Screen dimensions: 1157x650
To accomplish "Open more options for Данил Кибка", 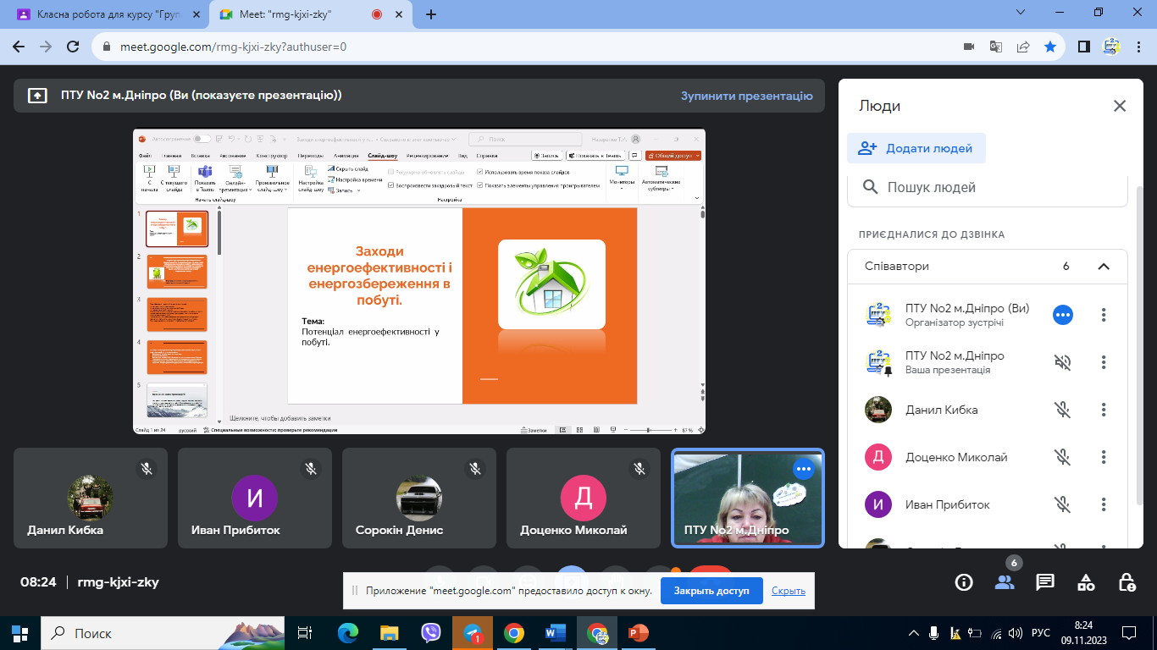I will tap(1104, 410).
